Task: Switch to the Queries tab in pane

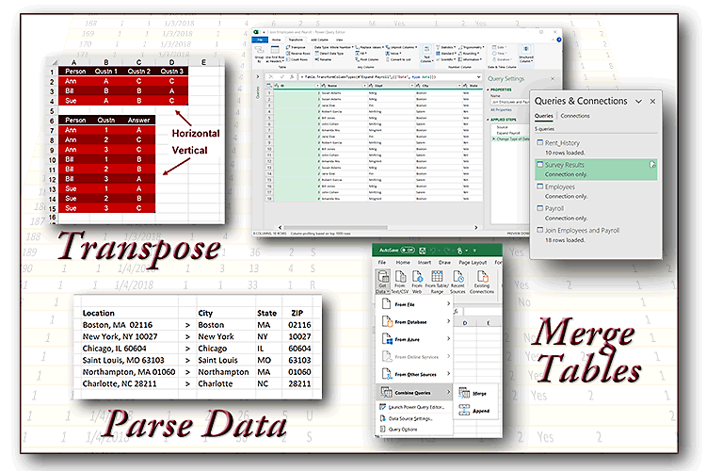Action: point(543,116)
